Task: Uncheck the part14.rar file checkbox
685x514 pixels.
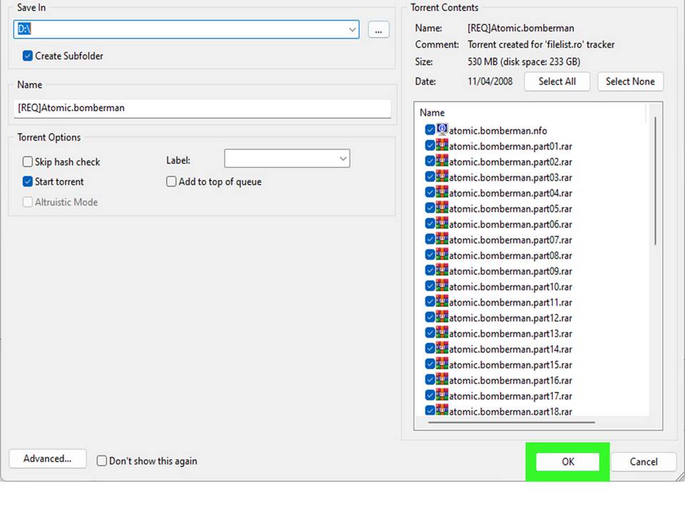Action: [x=430, y=349]
